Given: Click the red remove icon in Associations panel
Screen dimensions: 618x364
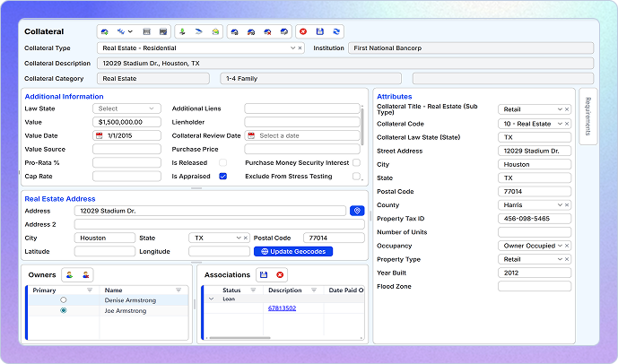Looking at the screenshot, I should [280, 274].
